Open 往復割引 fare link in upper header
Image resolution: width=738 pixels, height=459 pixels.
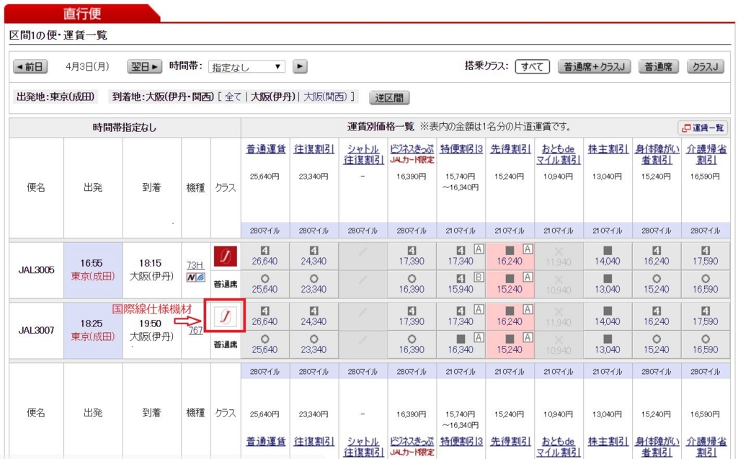point(314,149)
